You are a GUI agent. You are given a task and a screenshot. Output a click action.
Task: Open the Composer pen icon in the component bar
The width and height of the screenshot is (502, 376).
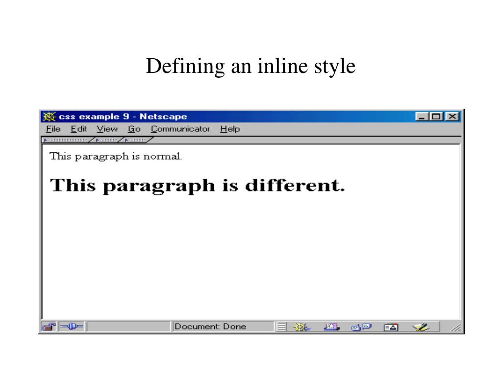(x=421, y=327)
